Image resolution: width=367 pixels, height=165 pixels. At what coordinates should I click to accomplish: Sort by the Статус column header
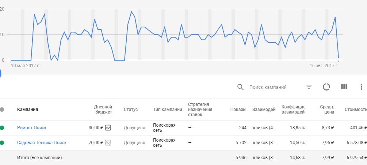pos(131,110)
